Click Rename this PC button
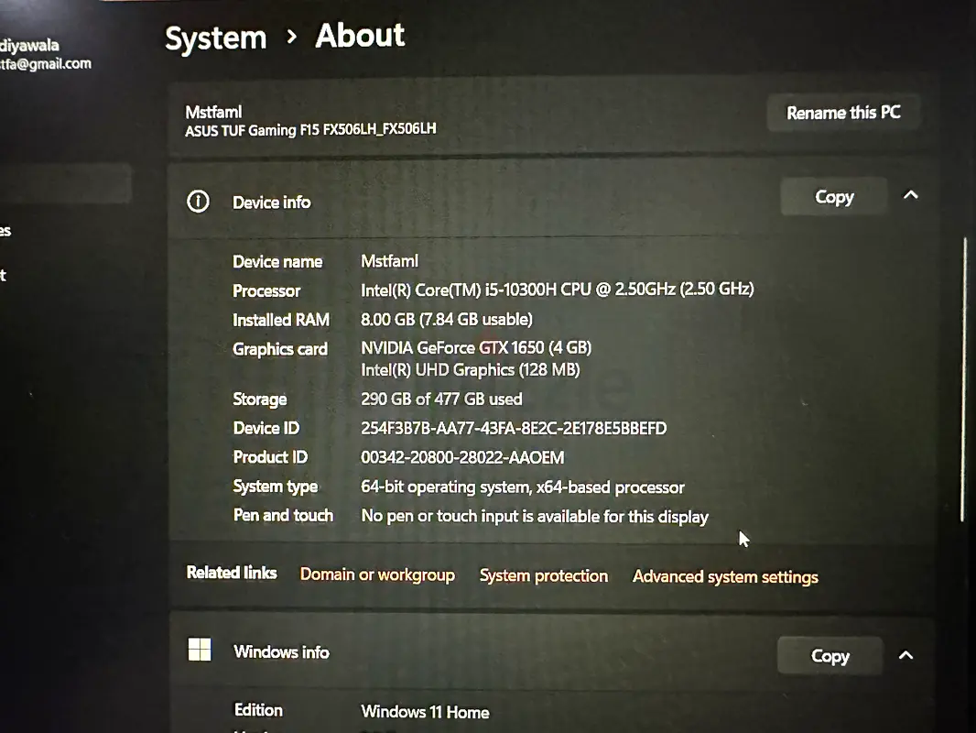 [843, 113]
